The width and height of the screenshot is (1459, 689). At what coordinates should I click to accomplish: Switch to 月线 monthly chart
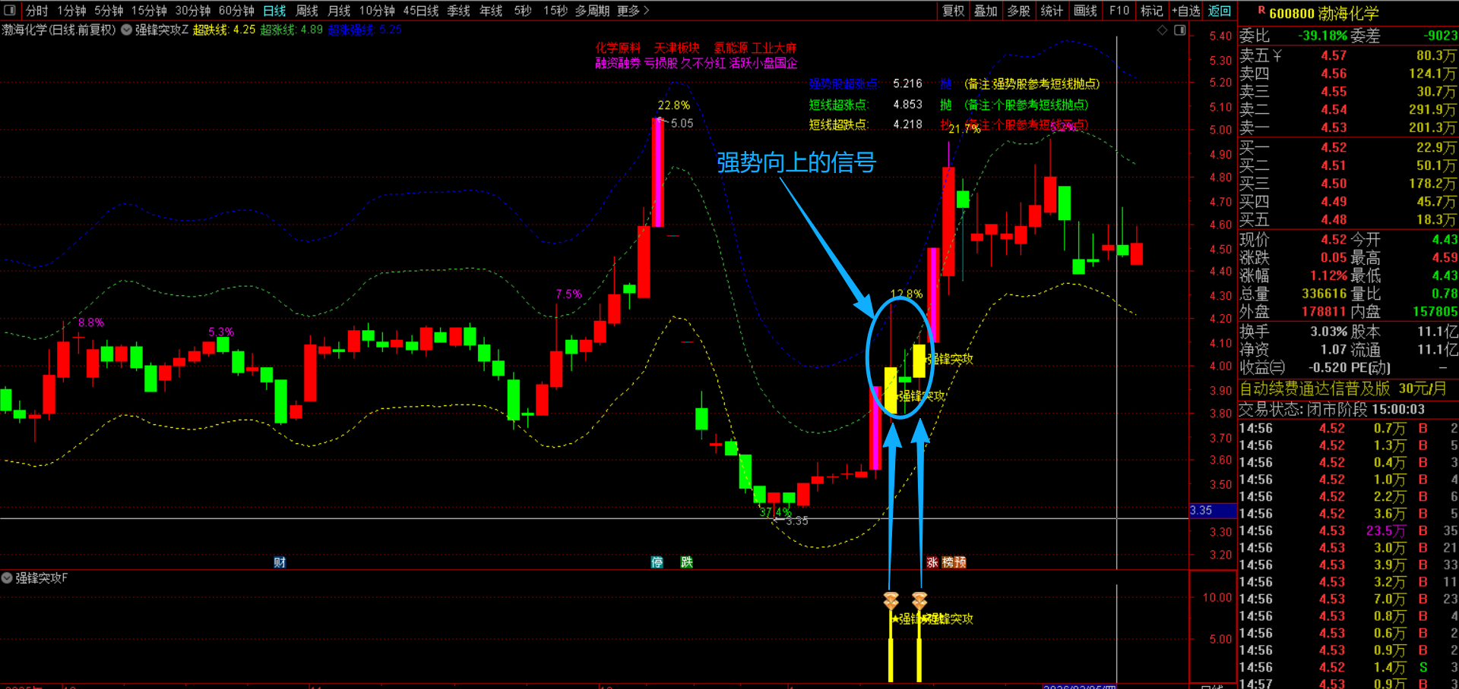[339, 11]
